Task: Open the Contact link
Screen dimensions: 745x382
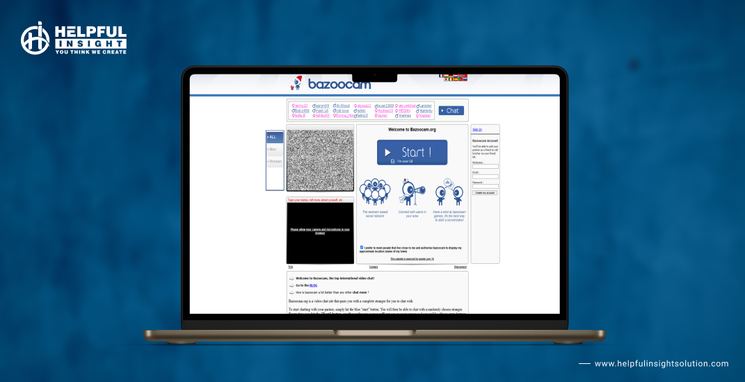Action: (x=374, y=267)
